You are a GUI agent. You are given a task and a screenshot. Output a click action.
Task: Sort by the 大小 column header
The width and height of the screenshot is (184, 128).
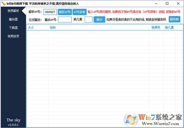point(31,28)
